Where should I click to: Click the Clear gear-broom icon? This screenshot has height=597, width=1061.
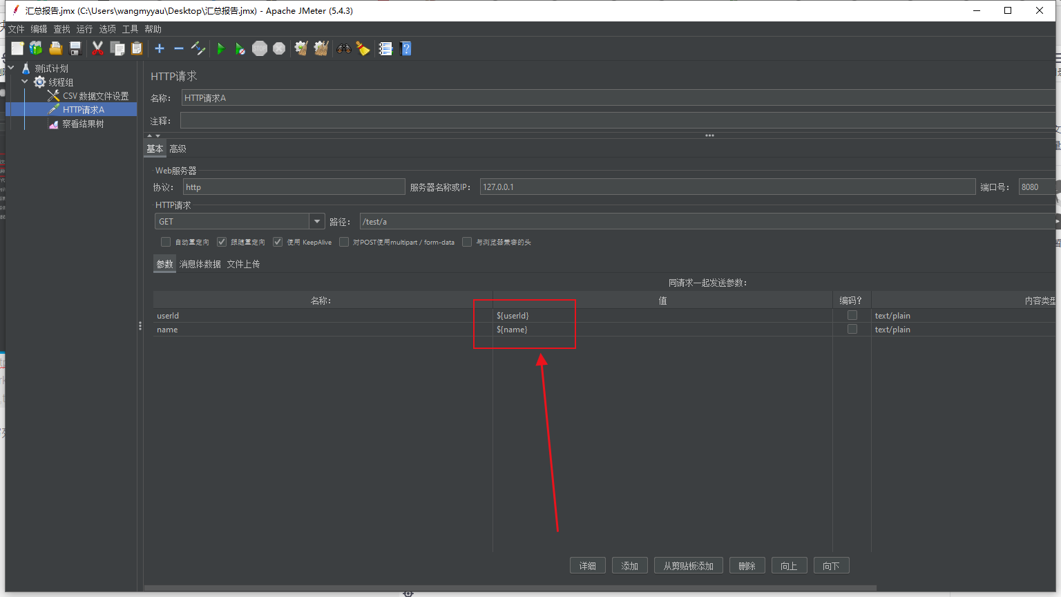tap(301, 48)
